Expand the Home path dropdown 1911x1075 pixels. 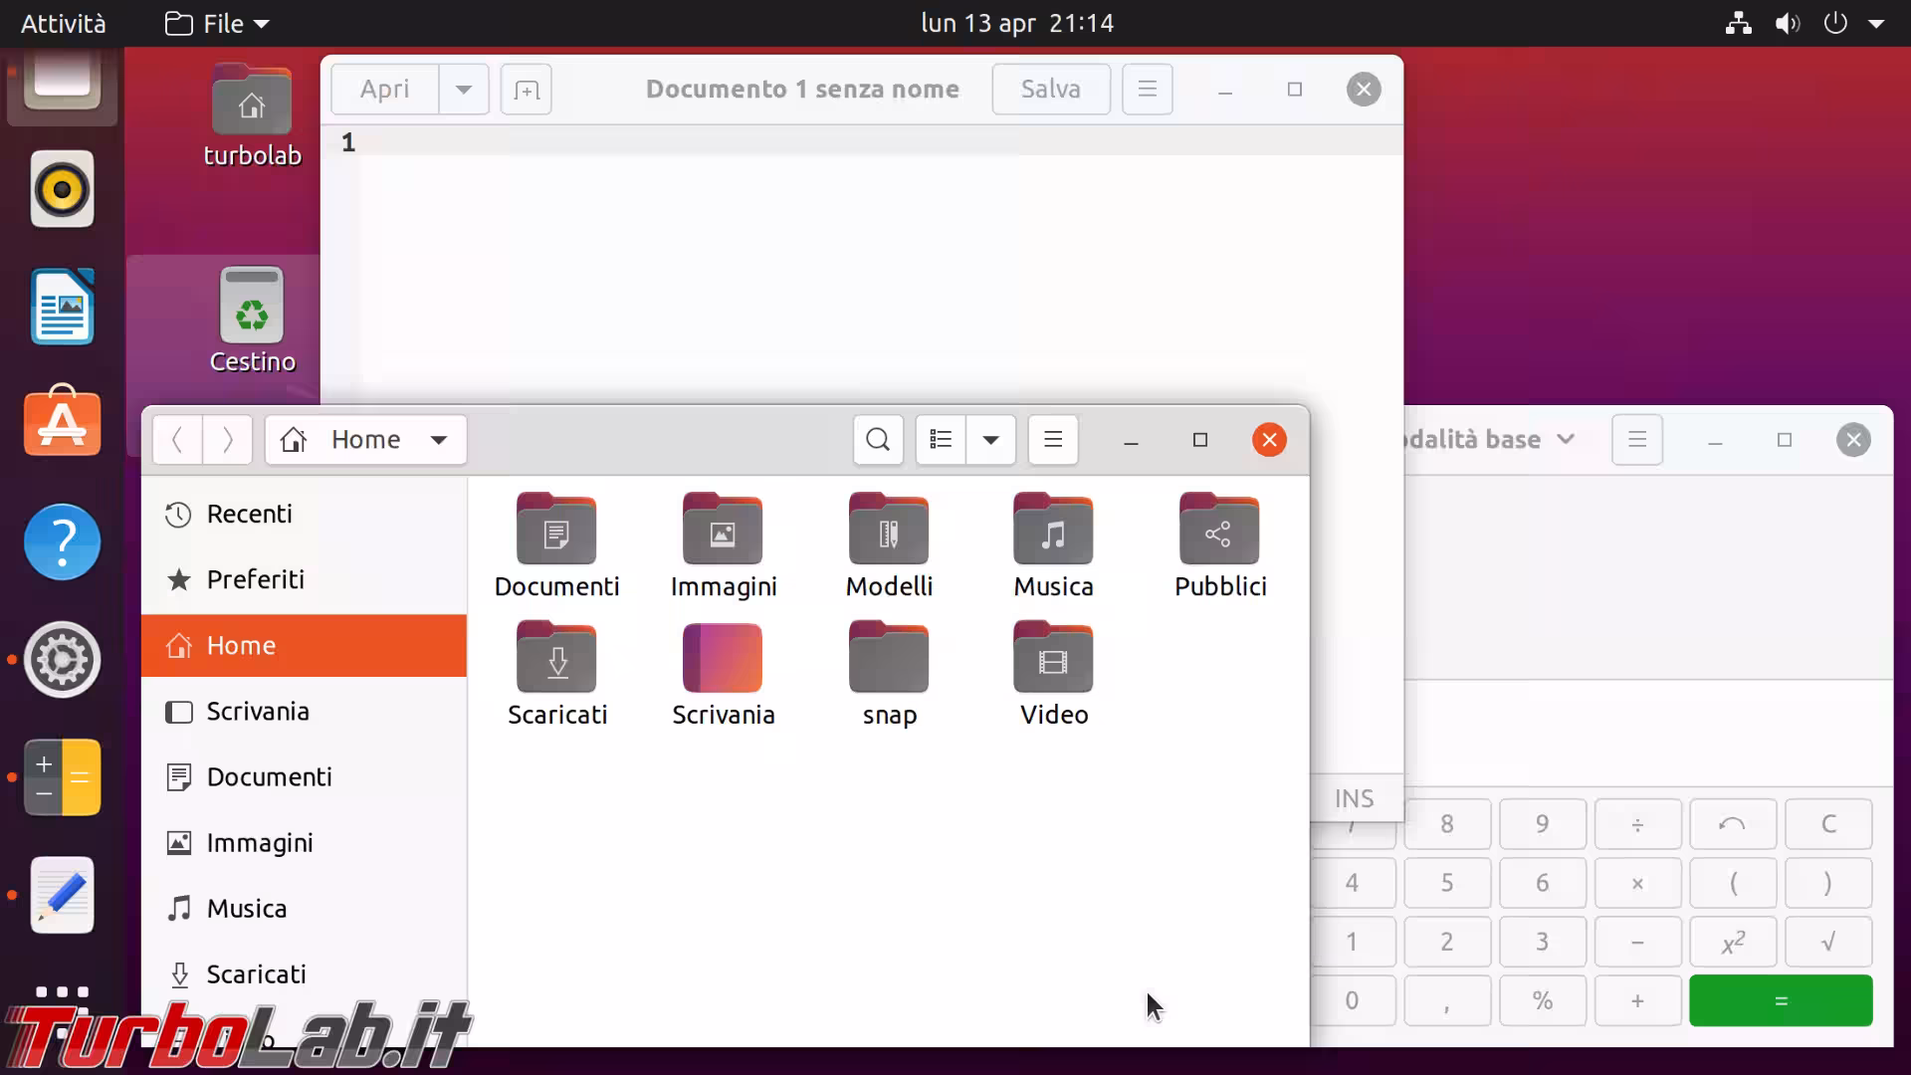(438, 439)
